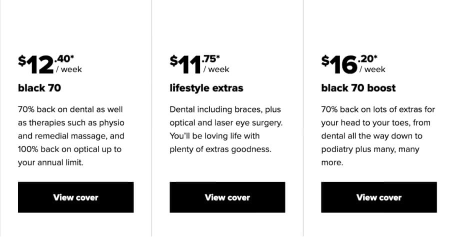
Task: Click the black 70 boost heading
Action: [358, 88]
